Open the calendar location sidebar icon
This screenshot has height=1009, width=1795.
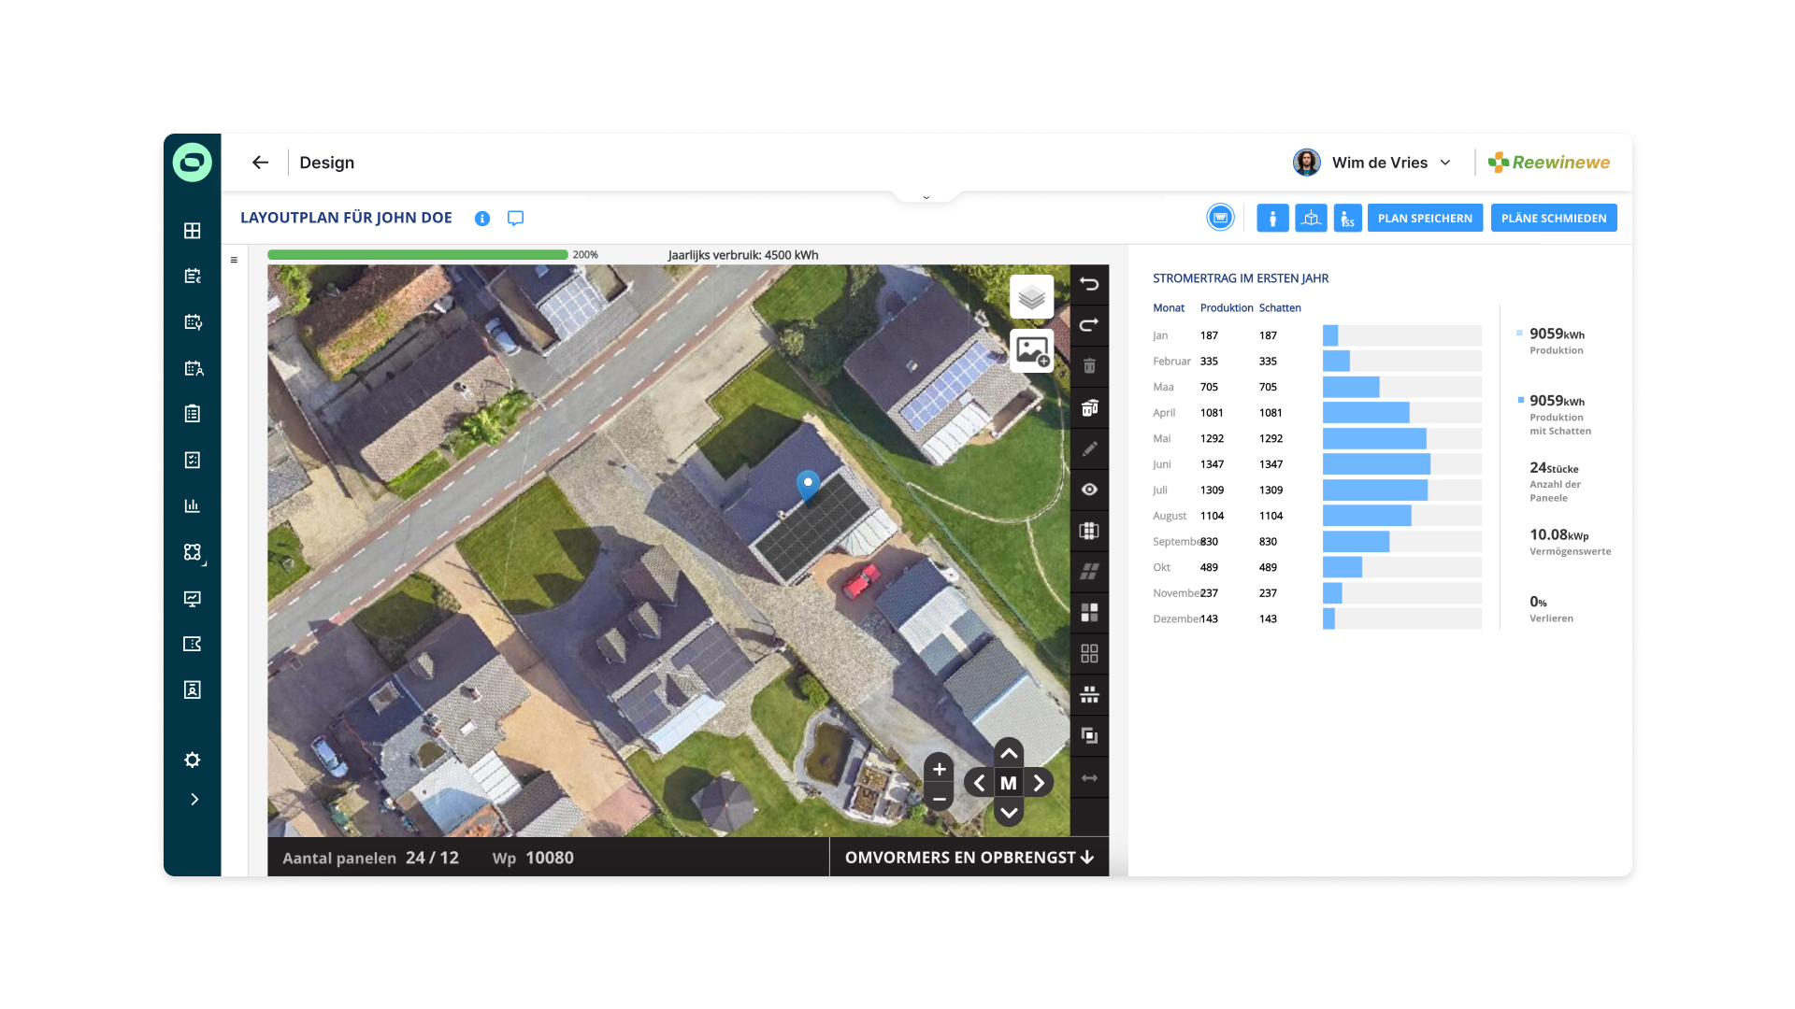coord(193,322)
